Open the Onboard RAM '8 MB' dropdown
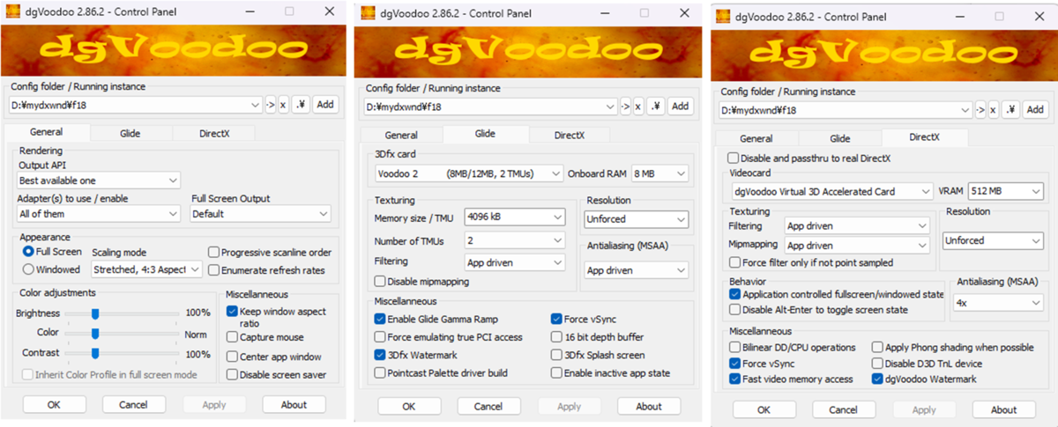The width and height of the screenshot is (1058, 427). click(661, 173)
